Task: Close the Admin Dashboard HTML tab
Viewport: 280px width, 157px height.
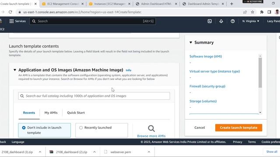Action: (x=176, y=4)
